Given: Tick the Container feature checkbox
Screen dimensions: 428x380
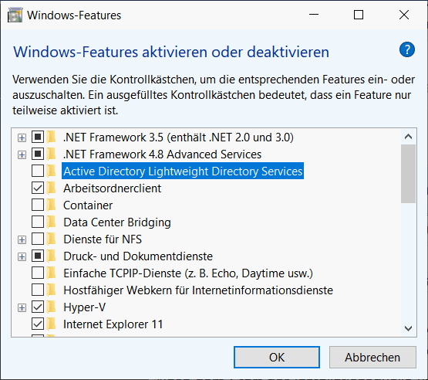Looking at the screenshot, I should [x=38, y=205].
